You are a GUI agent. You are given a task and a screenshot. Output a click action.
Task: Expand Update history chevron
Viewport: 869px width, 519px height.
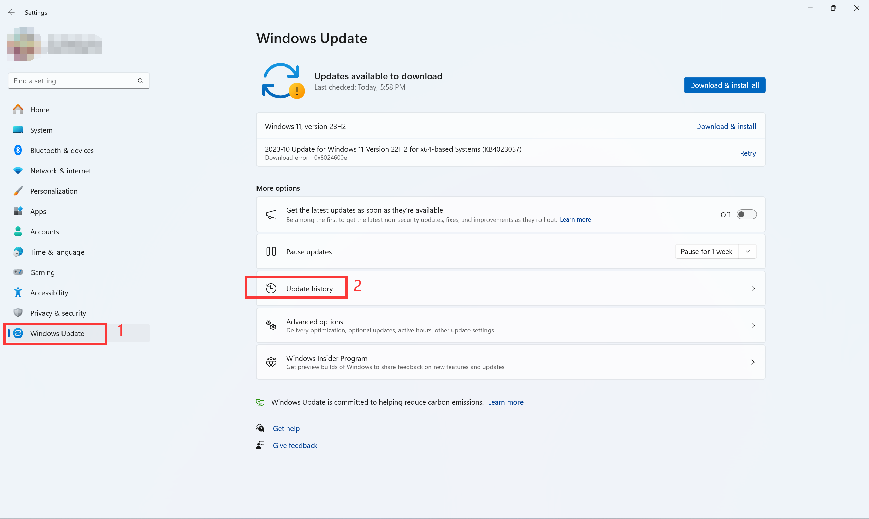click(x=753, y=289)
